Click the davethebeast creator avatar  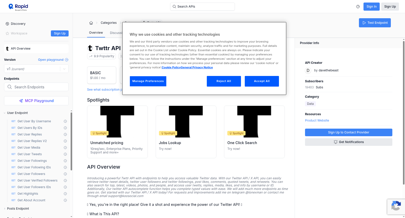pyautogui.click(x=308, y=70)
